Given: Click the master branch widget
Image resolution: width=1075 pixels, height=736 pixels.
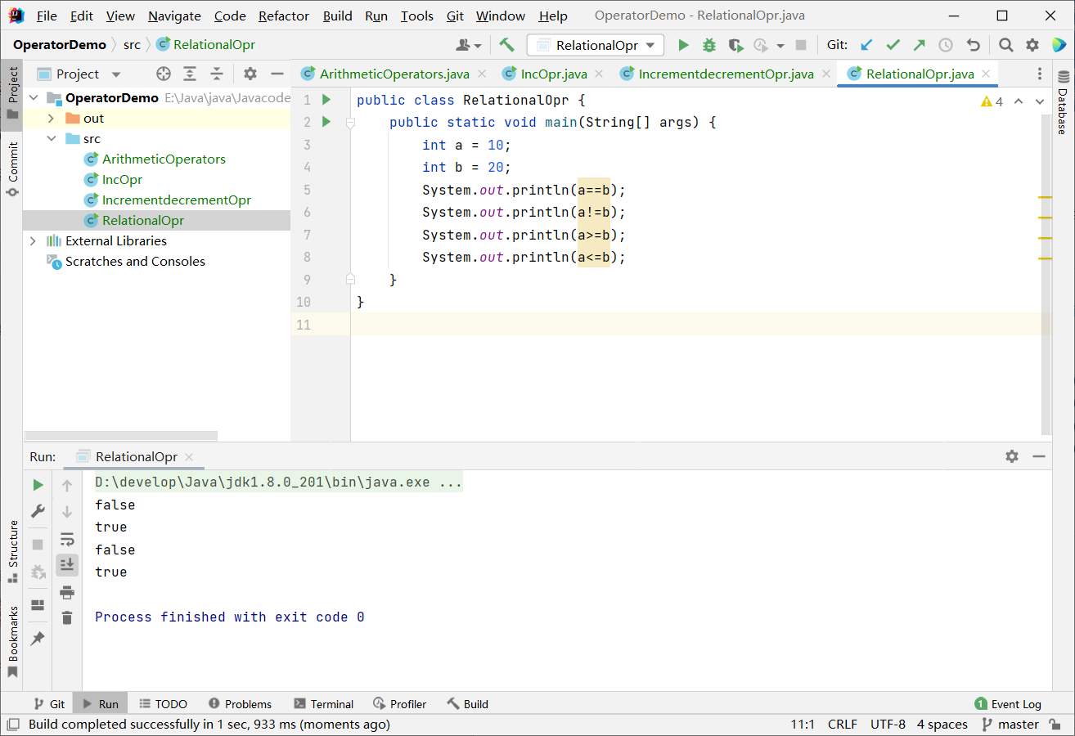Looking at the screenshot, I should 1010,725.
